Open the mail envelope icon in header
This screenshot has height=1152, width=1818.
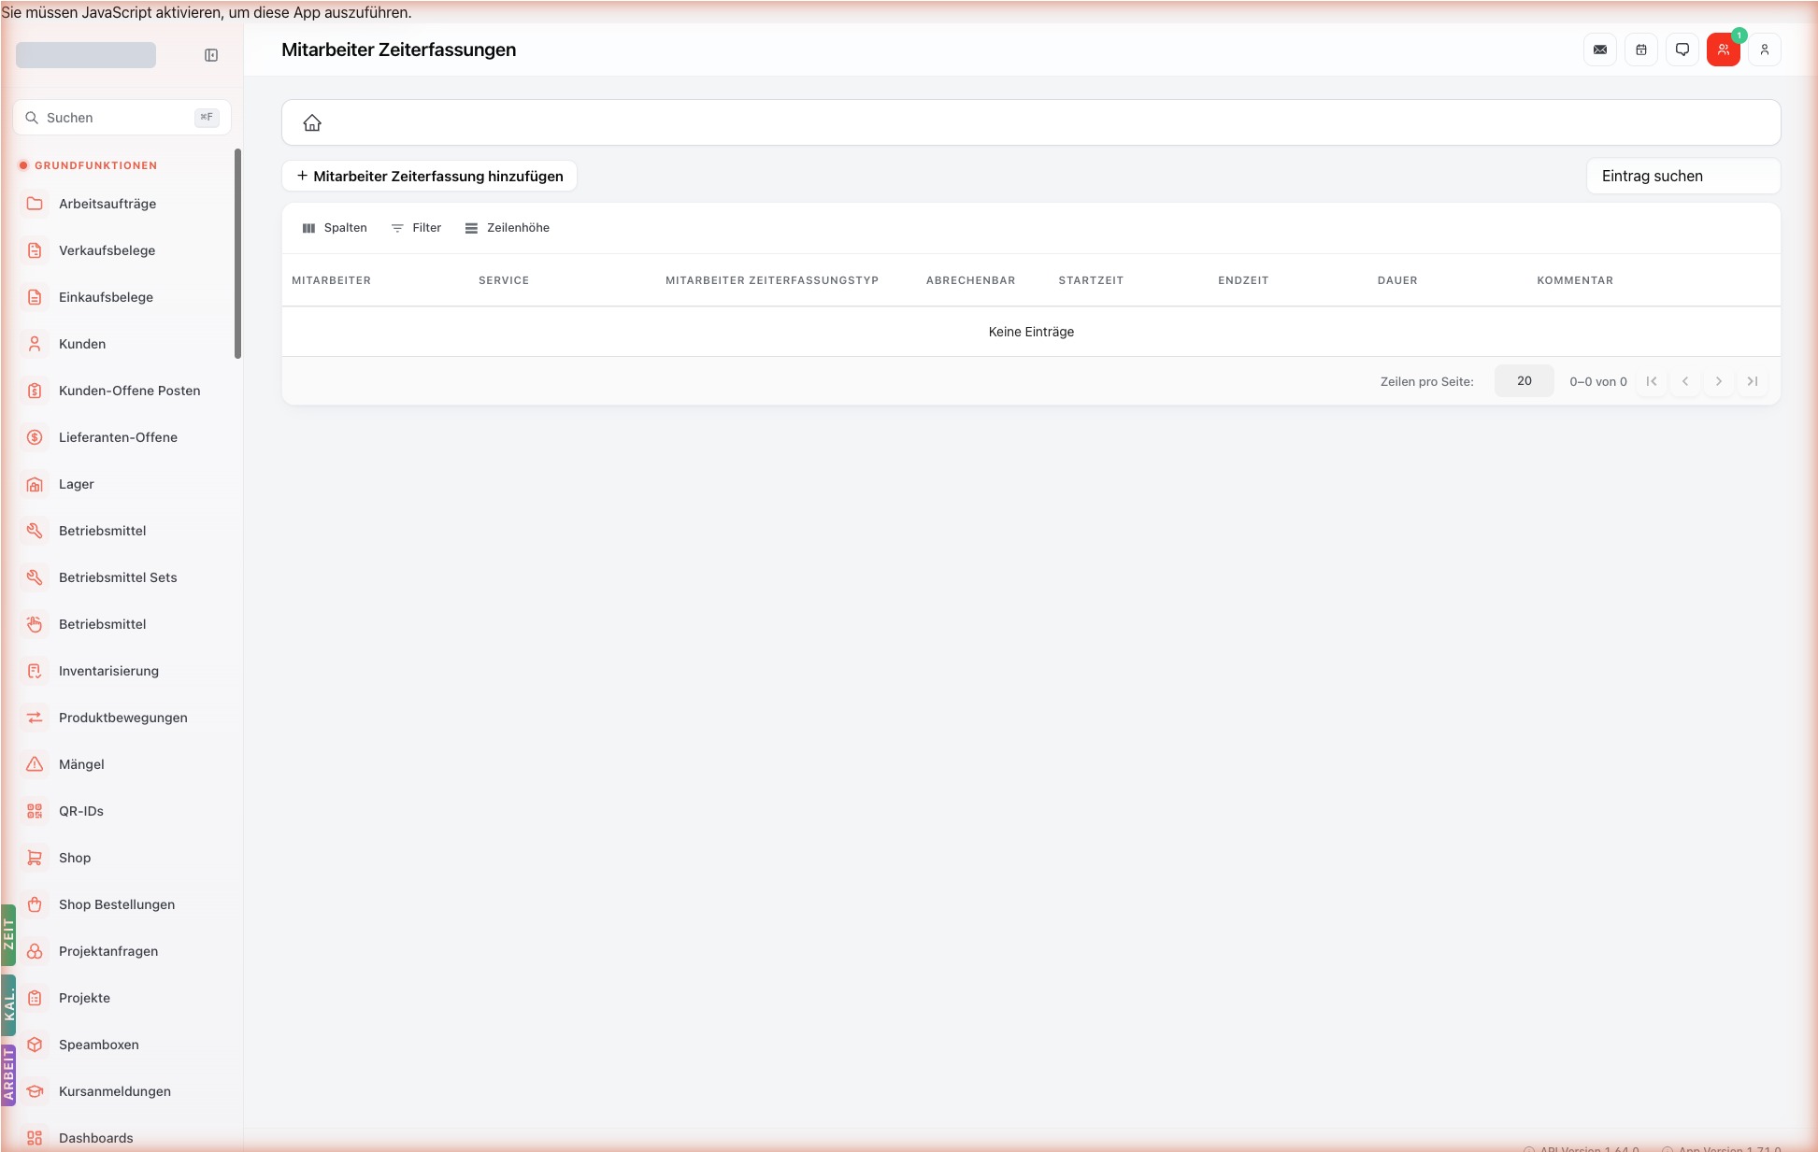pos(1600,50)
